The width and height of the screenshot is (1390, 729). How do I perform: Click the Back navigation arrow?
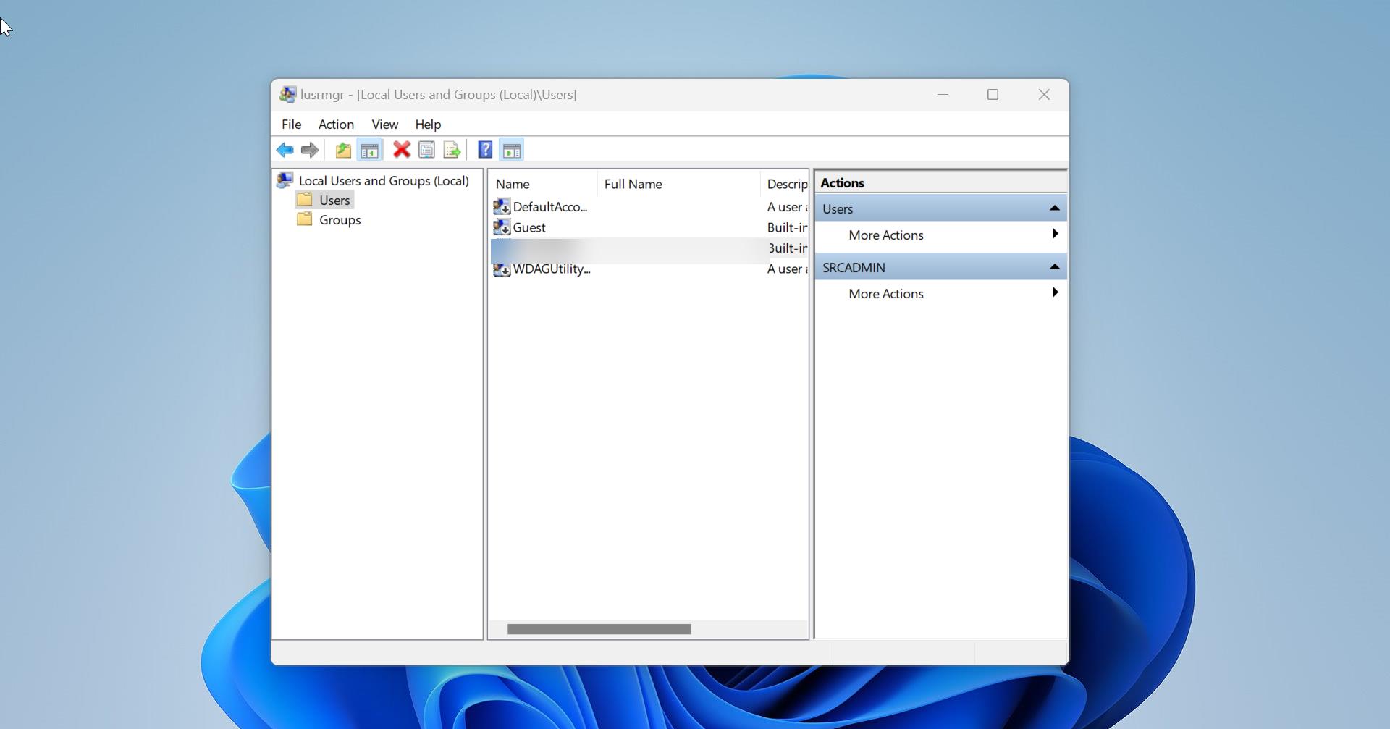coord(284,150)
